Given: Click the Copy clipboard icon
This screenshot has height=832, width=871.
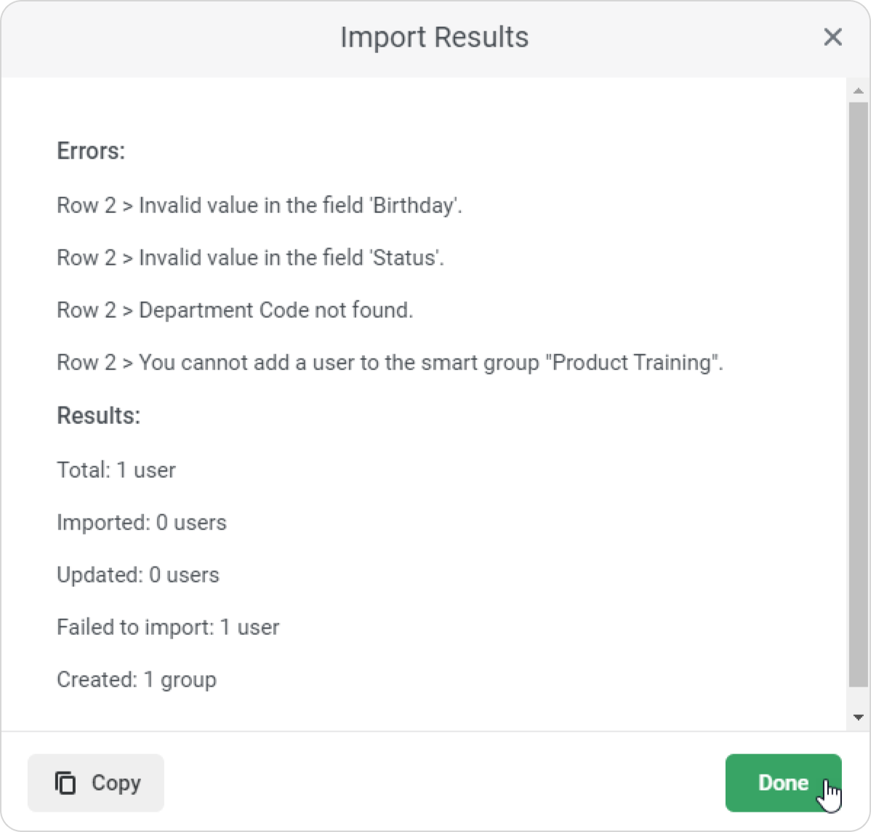Looking at the screenshot, I should pyautogui.click(x=65, y=783).
